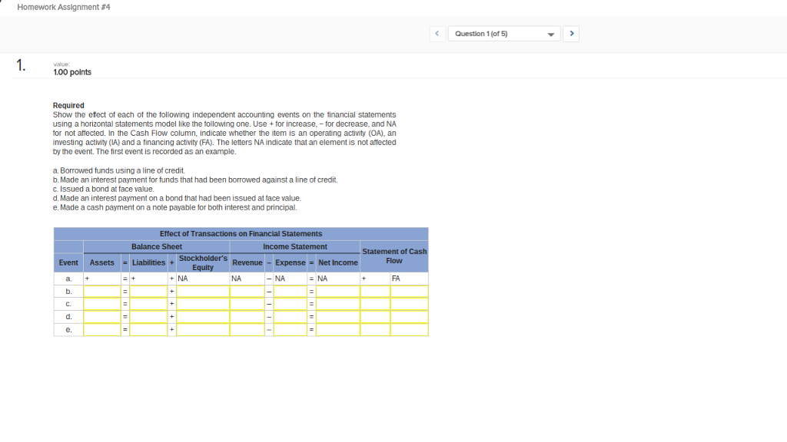Click the Liabilities cell for event d
Image resolution: width=787 pixels, height=442 pixels.
pos(148,317)
